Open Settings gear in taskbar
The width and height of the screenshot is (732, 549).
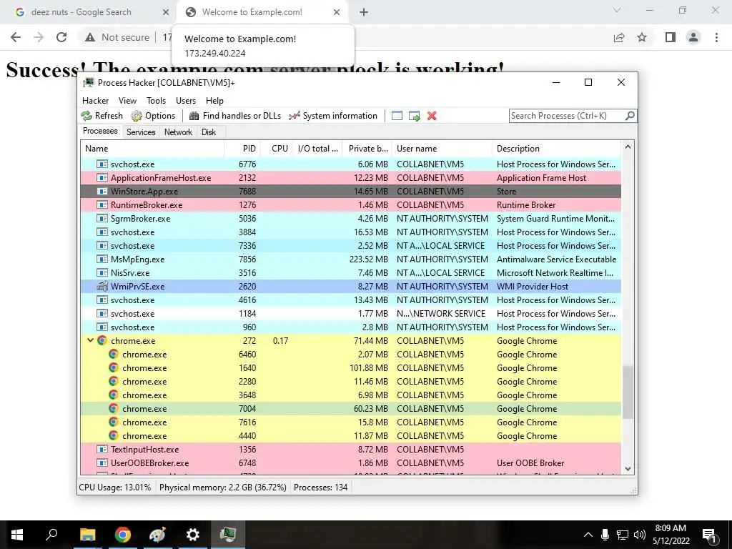[x=192, y=535]
